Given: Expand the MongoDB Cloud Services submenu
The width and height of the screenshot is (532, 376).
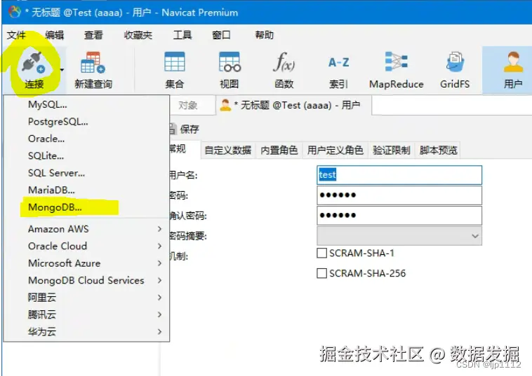Looking at the screenshot, I should tap(86, 280).
